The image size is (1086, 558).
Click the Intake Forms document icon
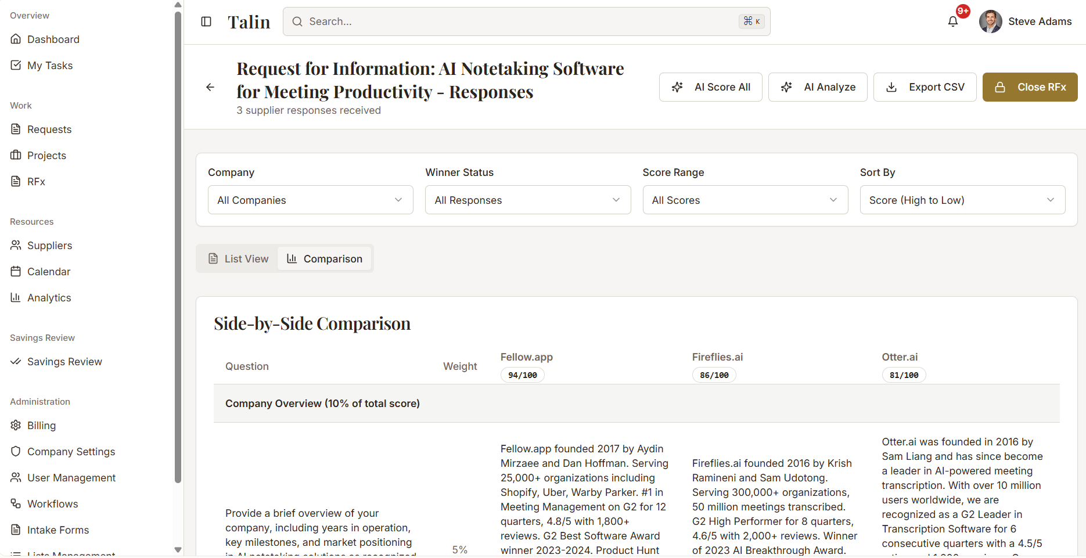(16, 530)
